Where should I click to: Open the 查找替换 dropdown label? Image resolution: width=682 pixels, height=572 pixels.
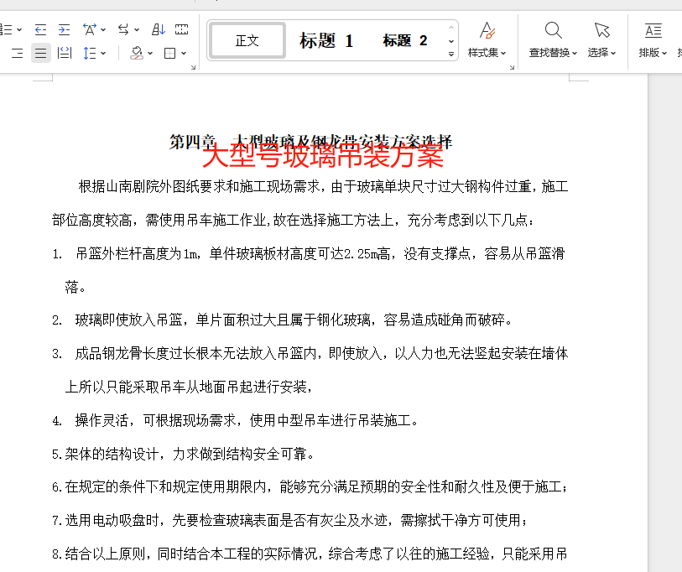(x=553, y=53)
